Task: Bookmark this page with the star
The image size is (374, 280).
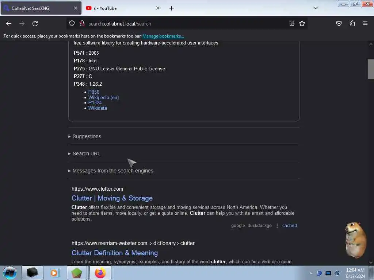Action: (302, 23)
